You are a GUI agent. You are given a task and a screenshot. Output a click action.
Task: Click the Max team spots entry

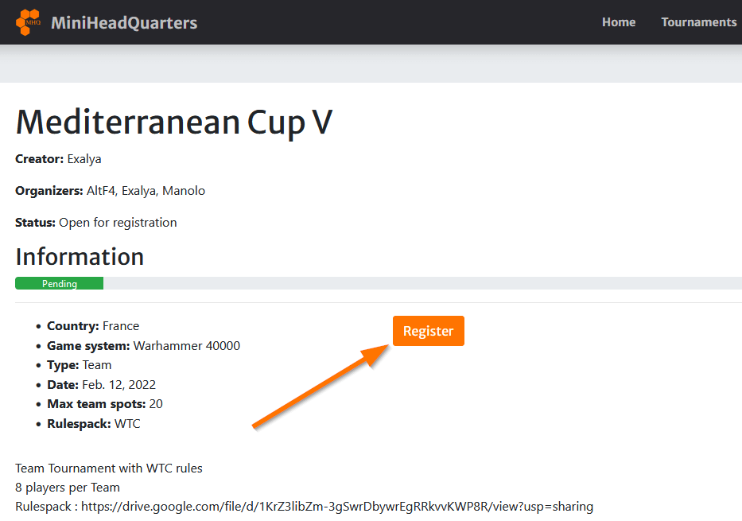[x=104, y=404]
